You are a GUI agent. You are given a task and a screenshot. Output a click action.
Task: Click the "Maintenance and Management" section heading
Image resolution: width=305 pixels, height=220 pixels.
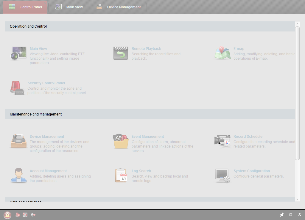(x=36, y=114)
